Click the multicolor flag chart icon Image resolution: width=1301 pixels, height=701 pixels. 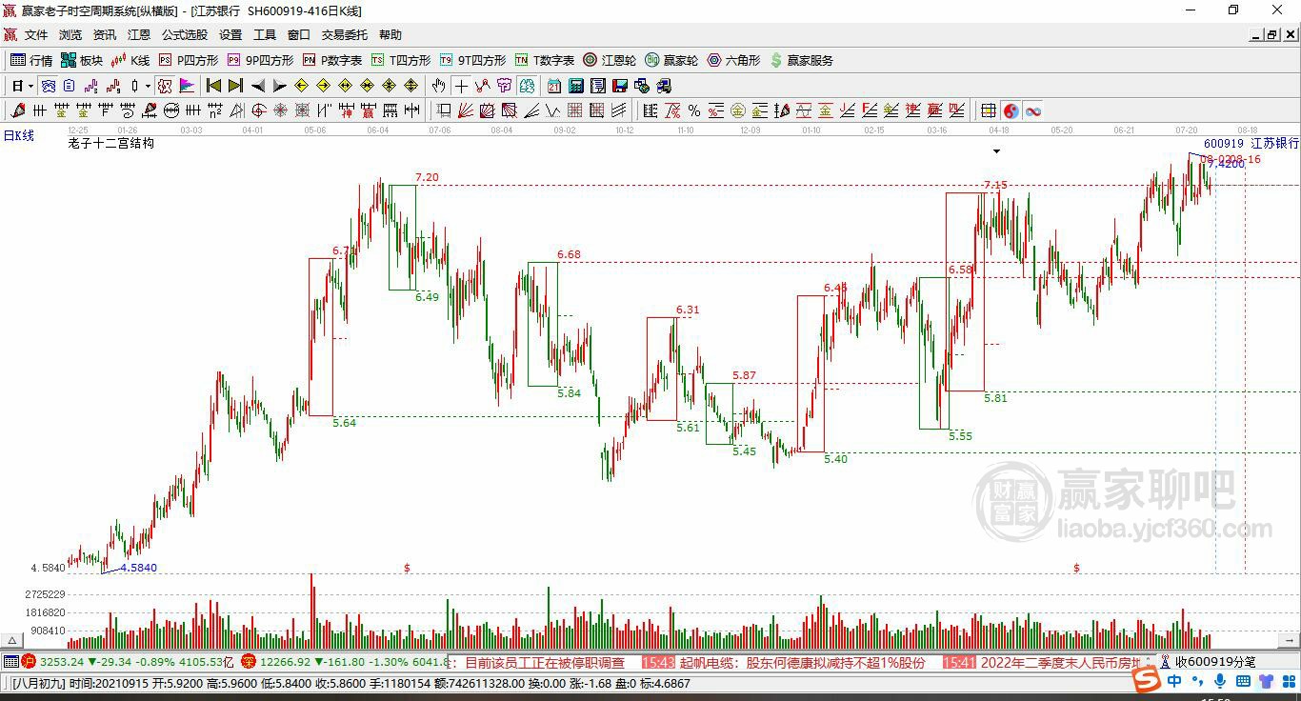coord(187,86)
